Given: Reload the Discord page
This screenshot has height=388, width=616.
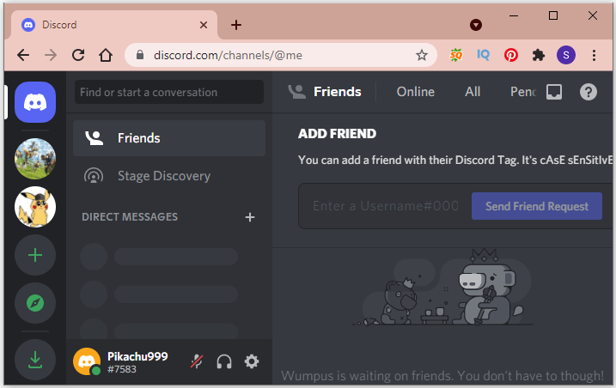Looking at the screenshot, I should click(x=78, y=55).
